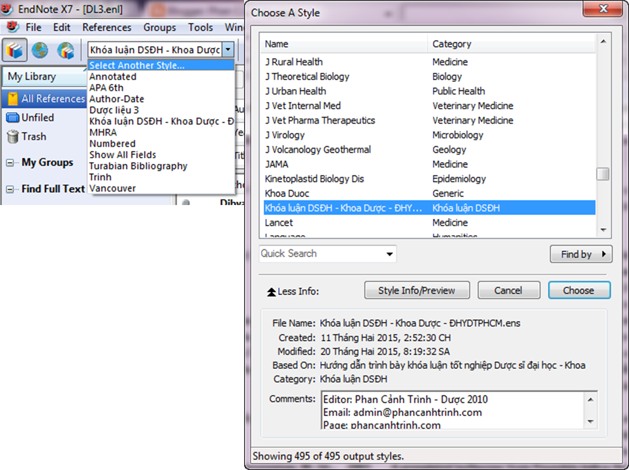This screenshot has height=470, width=629.
Task: Select MHRA style in dropdown list
Action: (161, 132)
